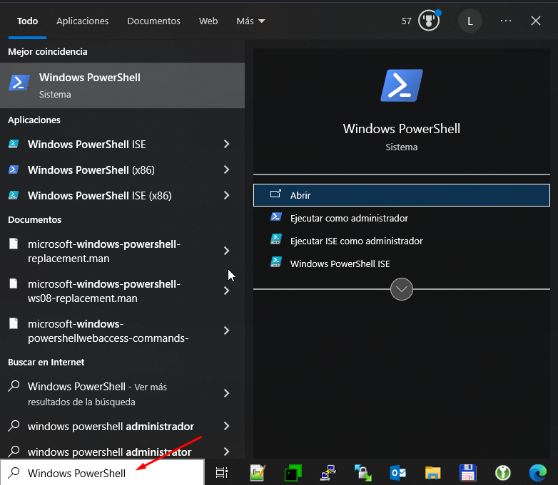Expand the ws08-replacement.man result arrow

click(x=227, y=291)
